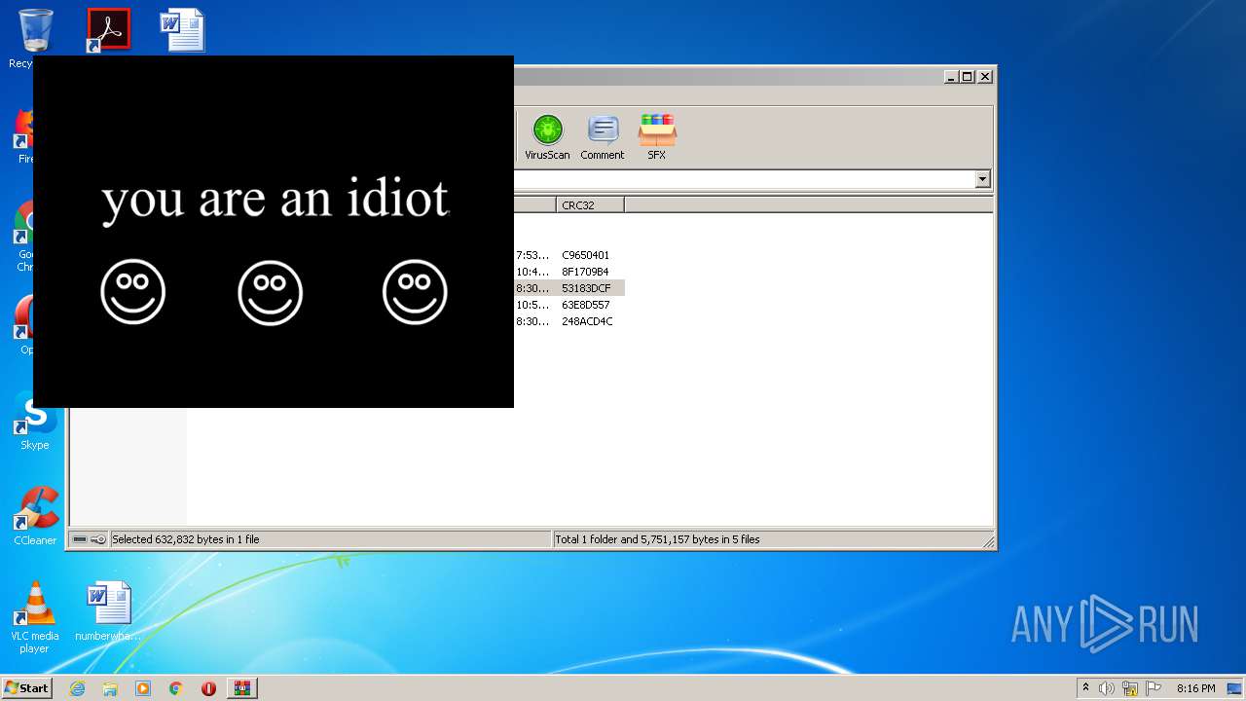The image size is (1246, 701).
Task: Click the middle smiley face
Action: click(x=271, y=292)
